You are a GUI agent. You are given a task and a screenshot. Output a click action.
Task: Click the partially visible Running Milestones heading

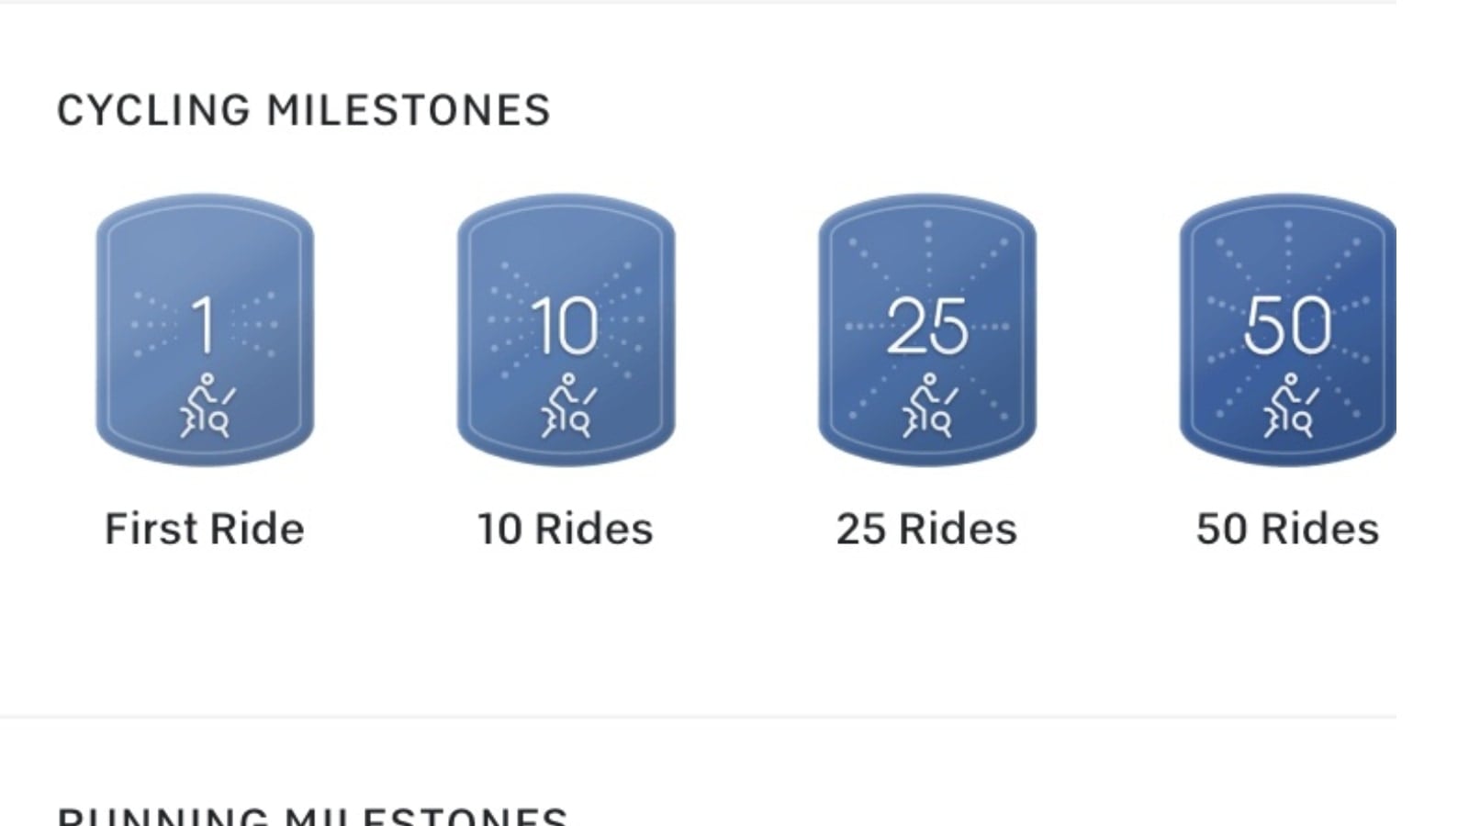point(312,816)
